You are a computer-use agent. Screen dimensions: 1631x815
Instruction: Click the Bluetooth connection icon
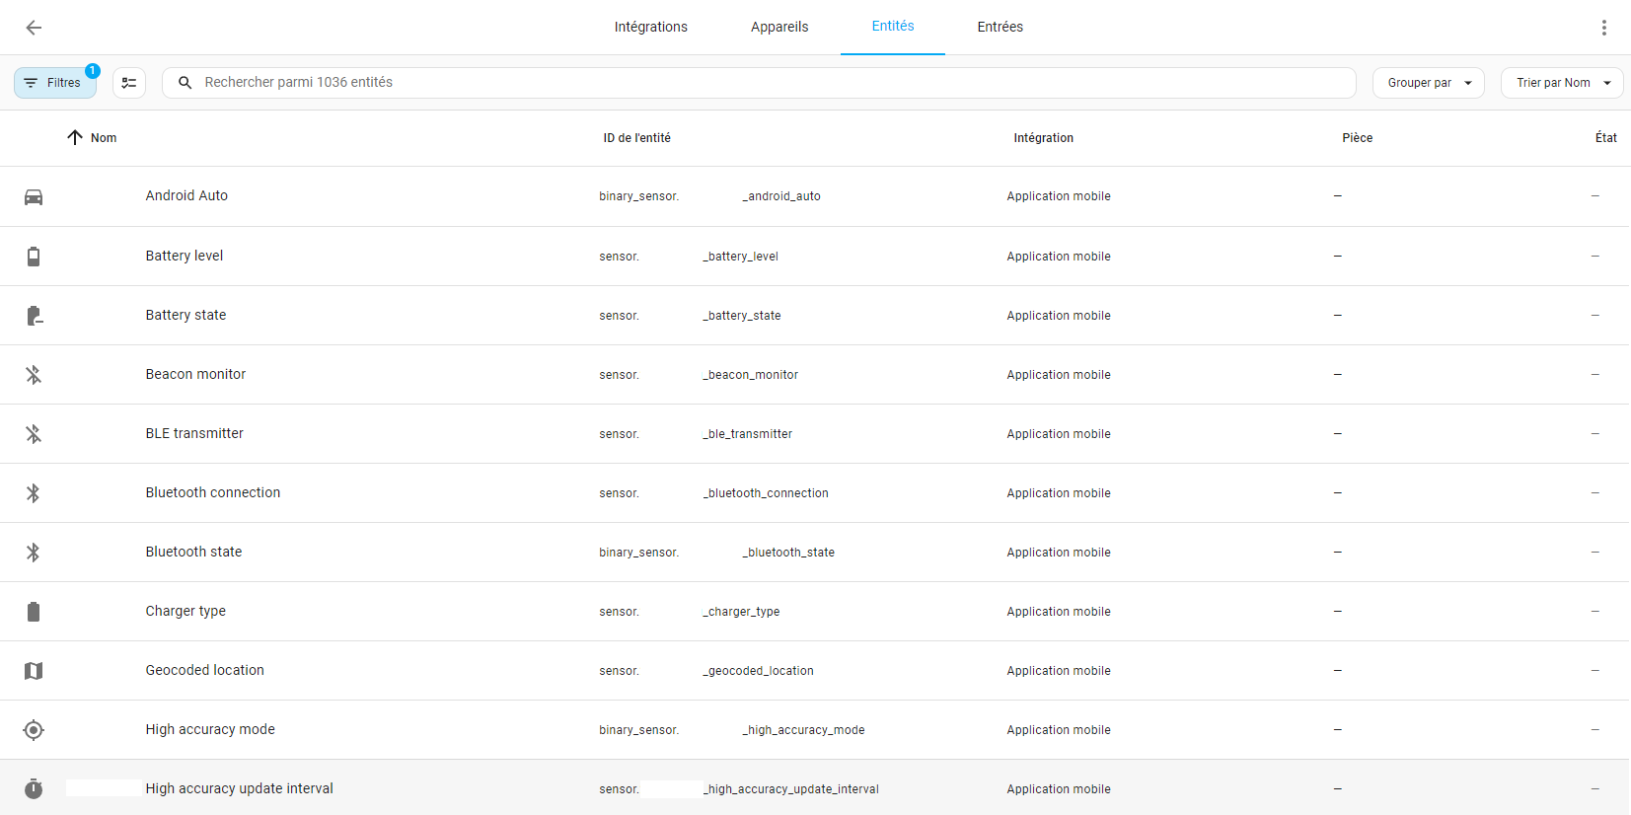click(34, 493)
